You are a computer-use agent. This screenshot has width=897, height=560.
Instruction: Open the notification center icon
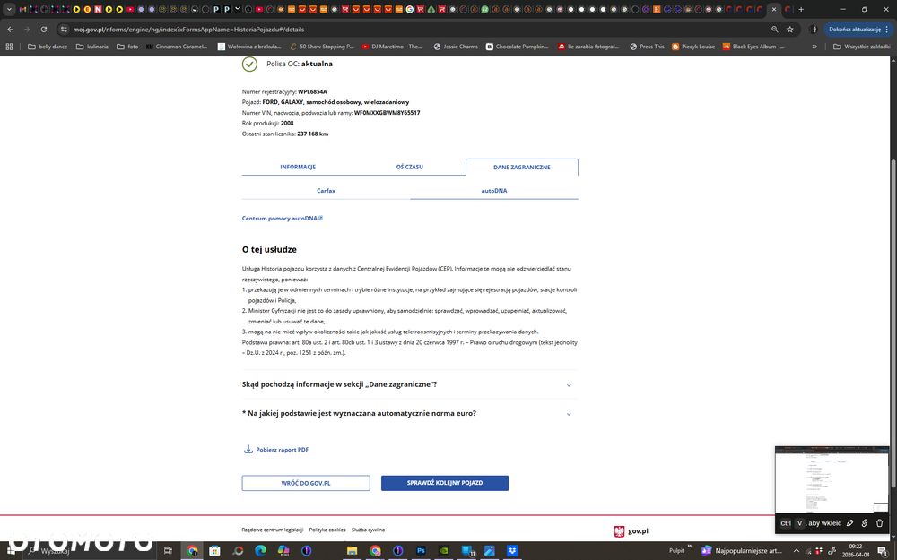pyautogui.click(x=884, y=551)
